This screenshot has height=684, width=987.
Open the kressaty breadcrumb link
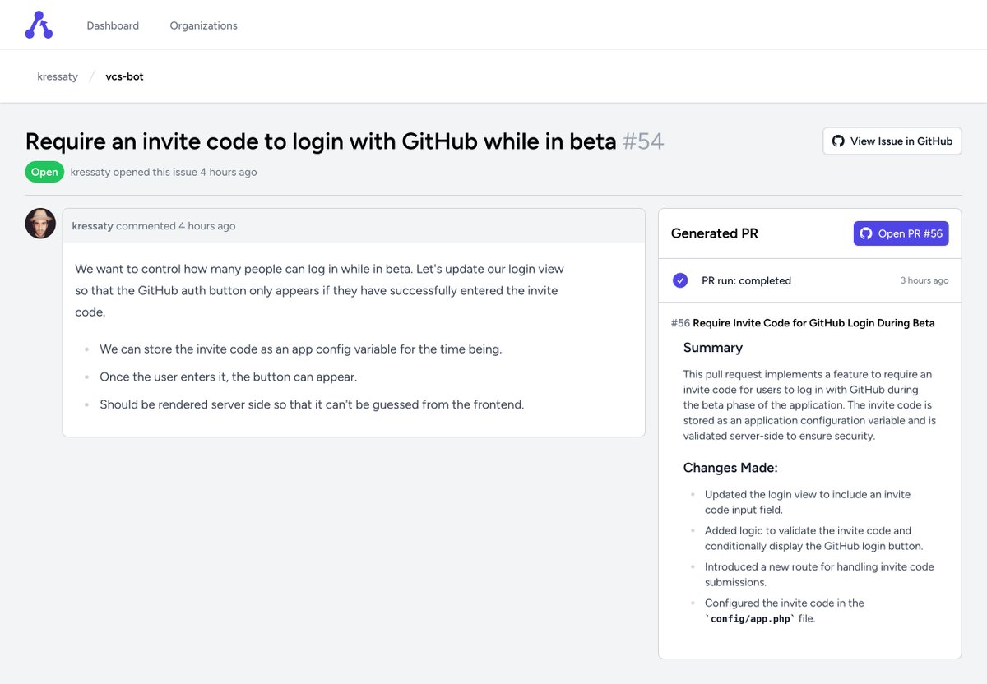pos(57,76)
